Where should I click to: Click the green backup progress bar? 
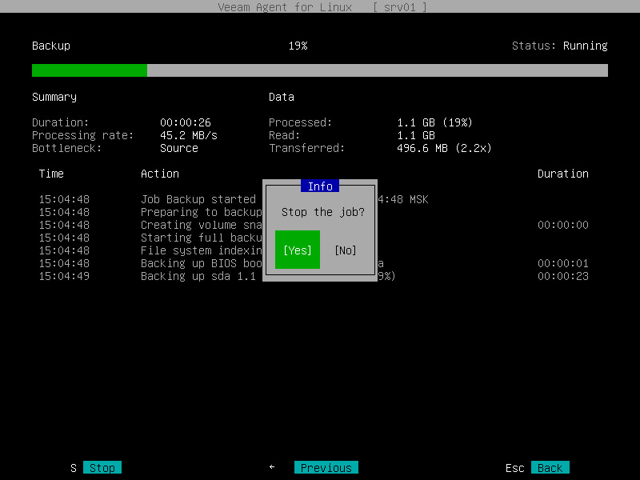coord(88,70)
